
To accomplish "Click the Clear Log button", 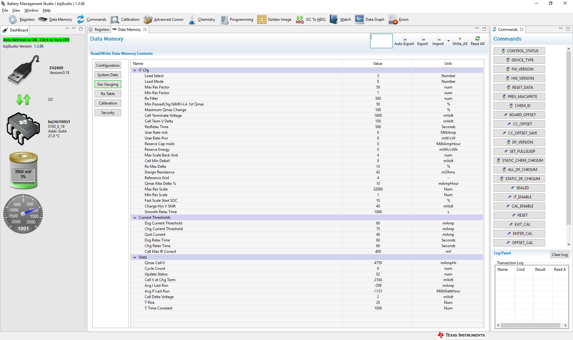I will tap(560, 255).
